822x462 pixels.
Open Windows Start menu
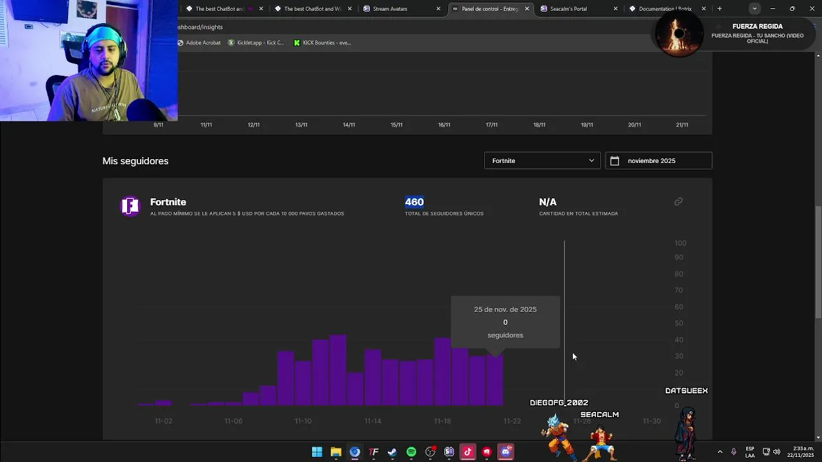pos(317,452)
